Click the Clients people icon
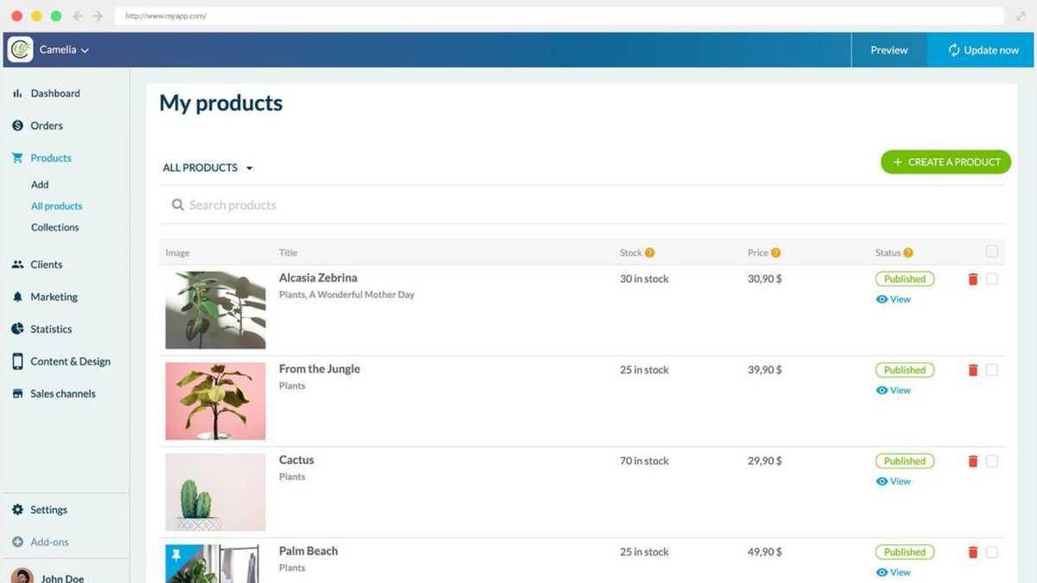The width and height of the screenshot is (1037, 583). 17,264
